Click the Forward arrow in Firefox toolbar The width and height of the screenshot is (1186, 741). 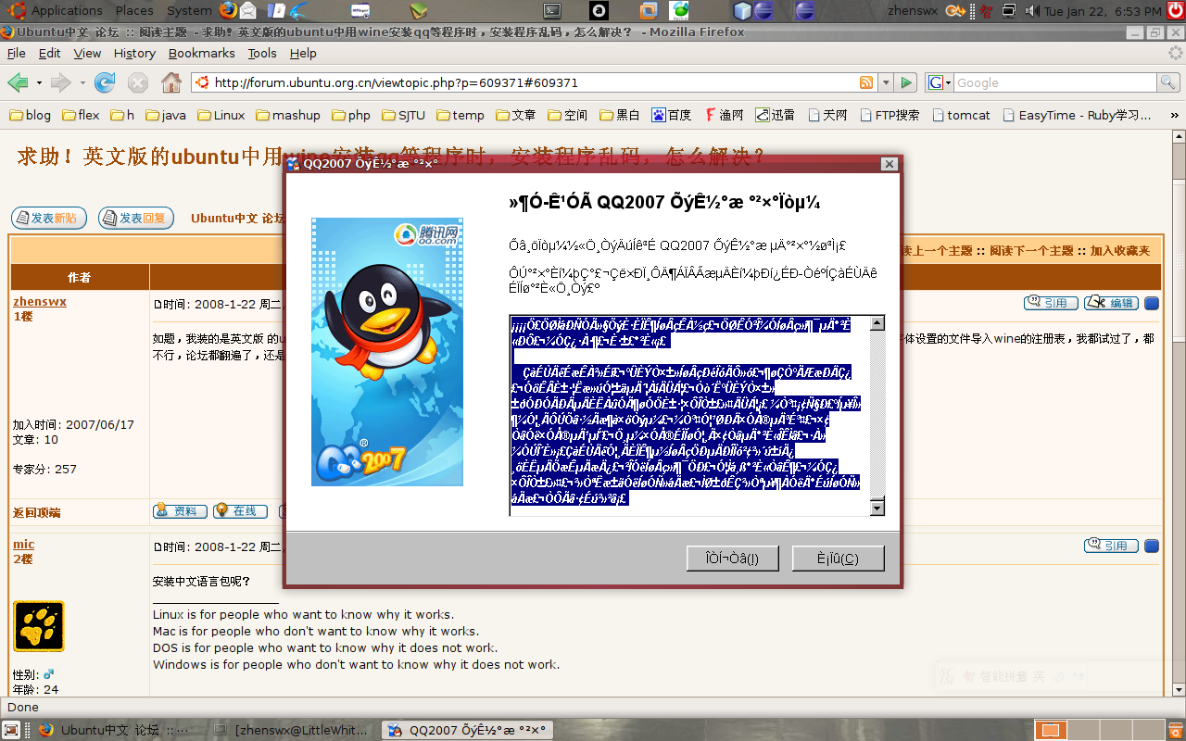coord(61,82)
